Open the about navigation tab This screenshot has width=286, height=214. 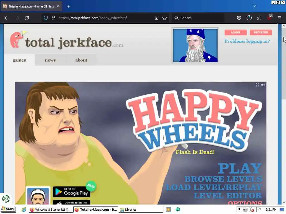pos(81,60)
